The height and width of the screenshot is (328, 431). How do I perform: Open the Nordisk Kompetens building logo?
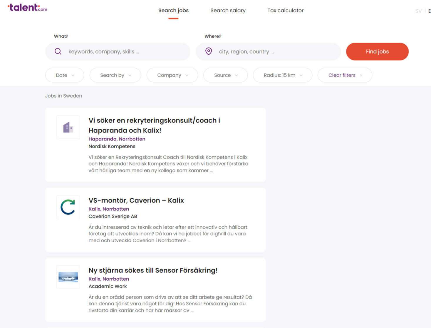(x=68, y=127)
